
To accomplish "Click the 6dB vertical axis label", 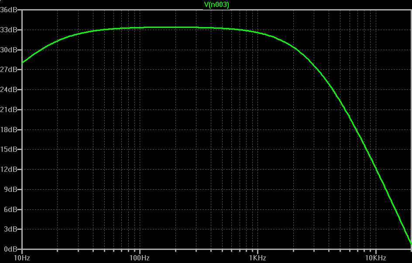I will pos(10,209).
